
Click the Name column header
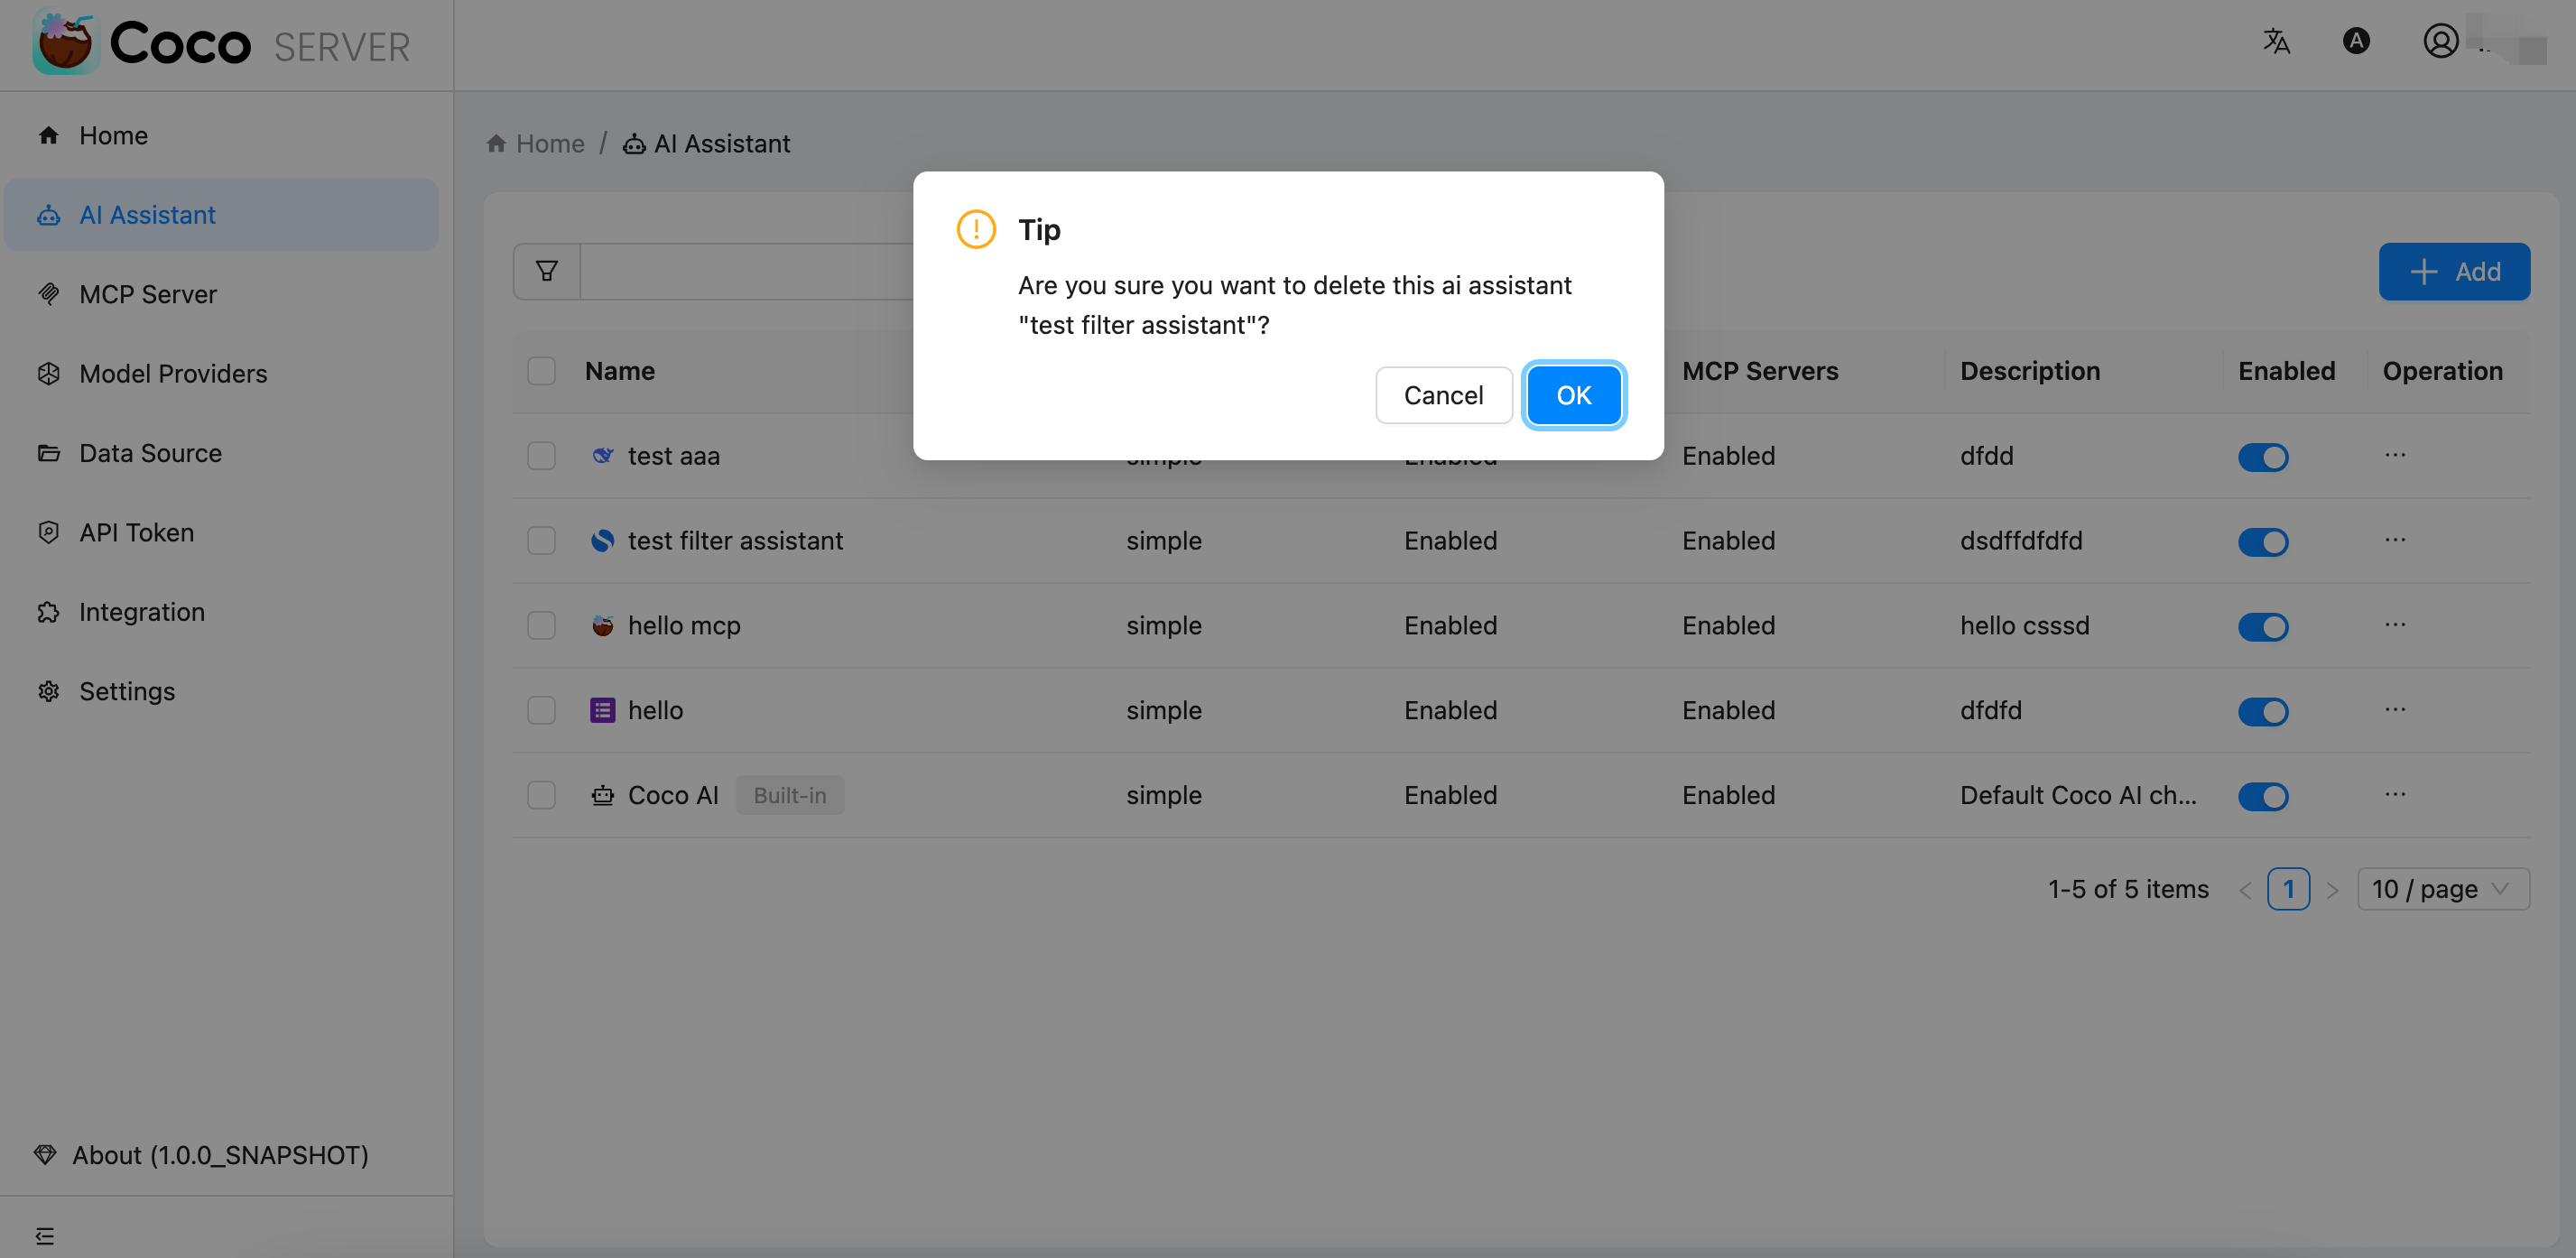[x=620, y=371]
